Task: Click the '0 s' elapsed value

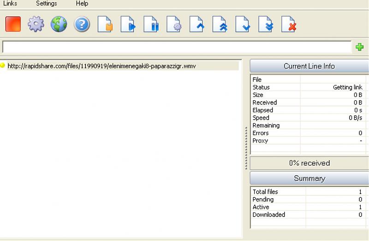Action: click(x=358, y=110)
